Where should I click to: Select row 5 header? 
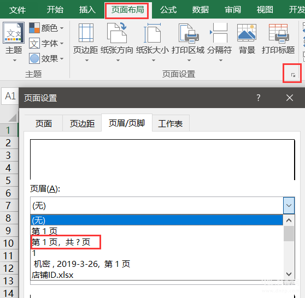(x=9, y=180)
